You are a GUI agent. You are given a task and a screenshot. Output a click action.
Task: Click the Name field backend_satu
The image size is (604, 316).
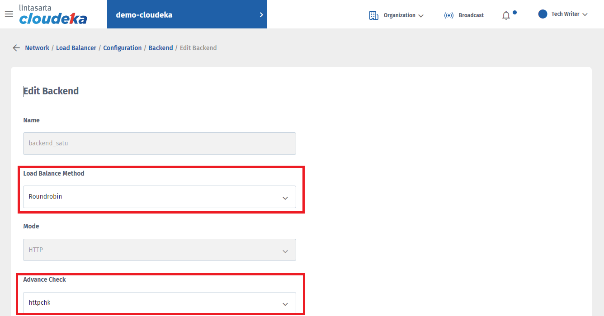point(160,144)
